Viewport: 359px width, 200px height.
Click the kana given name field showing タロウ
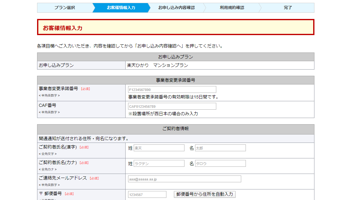click(x=220, y=164)
